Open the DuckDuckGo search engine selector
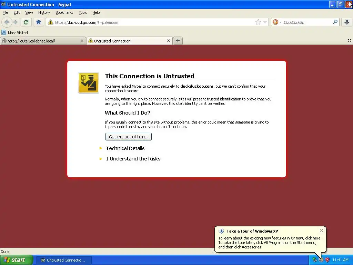353x265 pixels. 277,22
